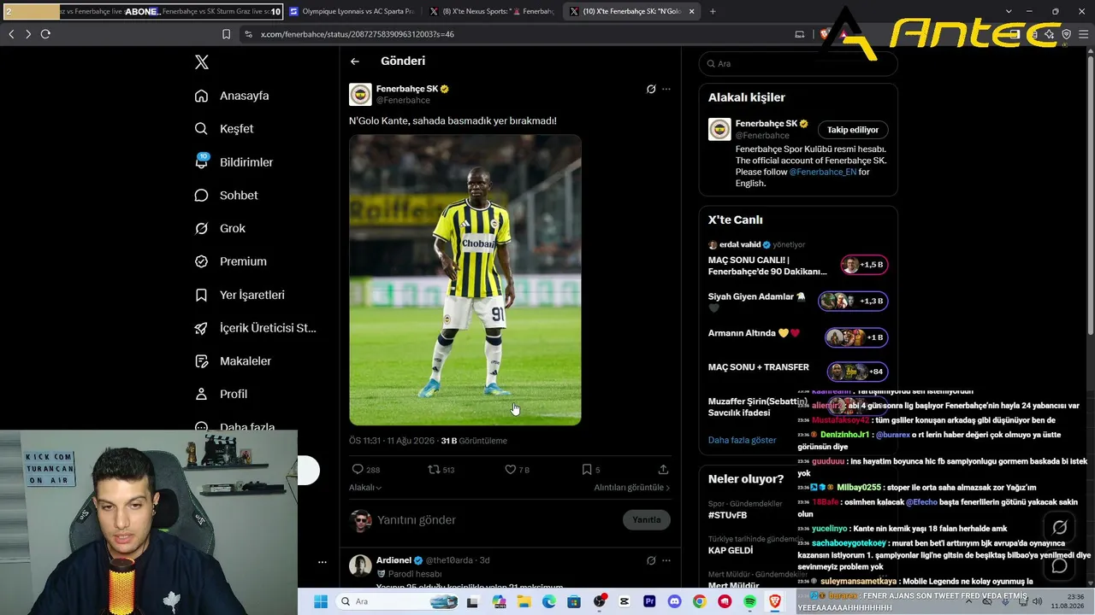Open Fenerbahçe SK avatar on post
The width and height of the screenshot is (1095, 615).
(360, 94)
